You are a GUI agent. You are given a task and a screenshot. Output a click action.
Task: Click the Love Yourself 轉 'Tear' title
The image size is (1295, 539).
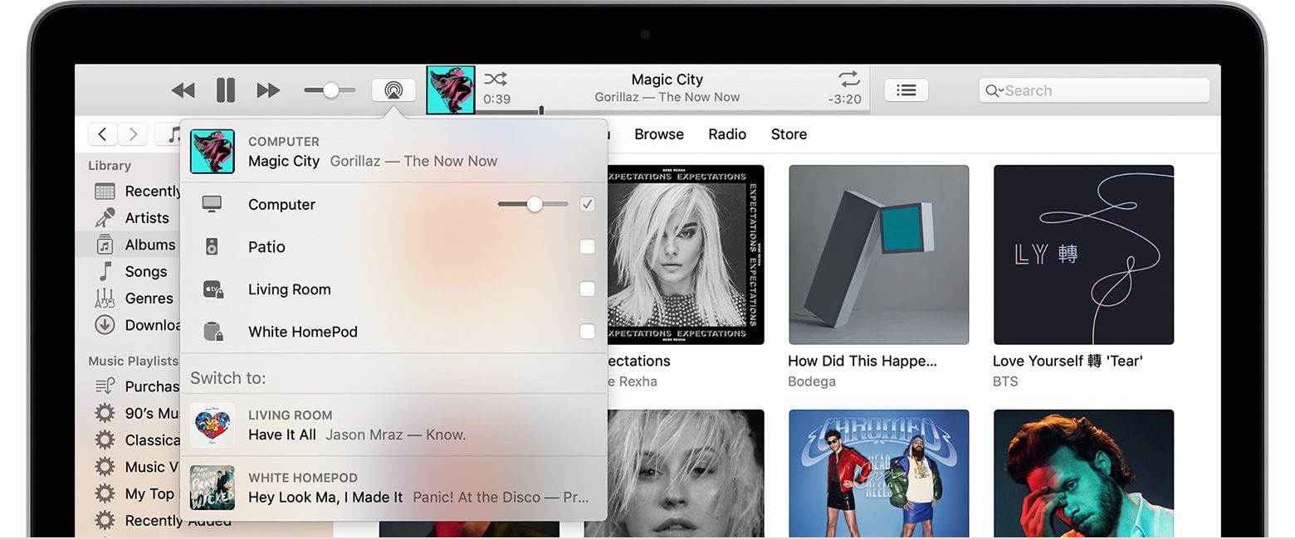coord(1068,361)
